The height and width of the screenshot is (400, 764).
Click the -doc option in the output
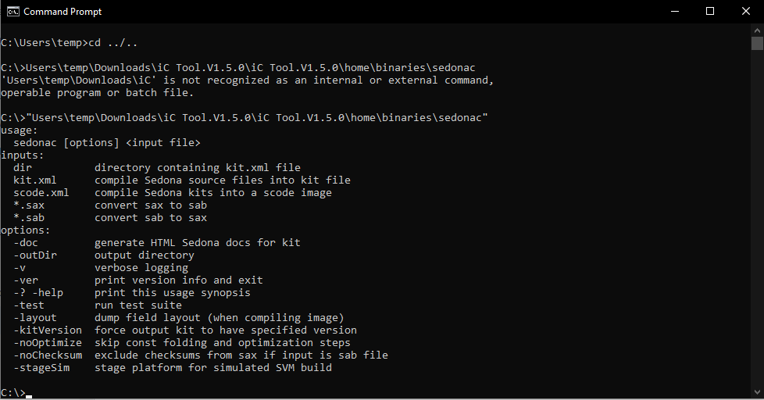tap(26, 243)
